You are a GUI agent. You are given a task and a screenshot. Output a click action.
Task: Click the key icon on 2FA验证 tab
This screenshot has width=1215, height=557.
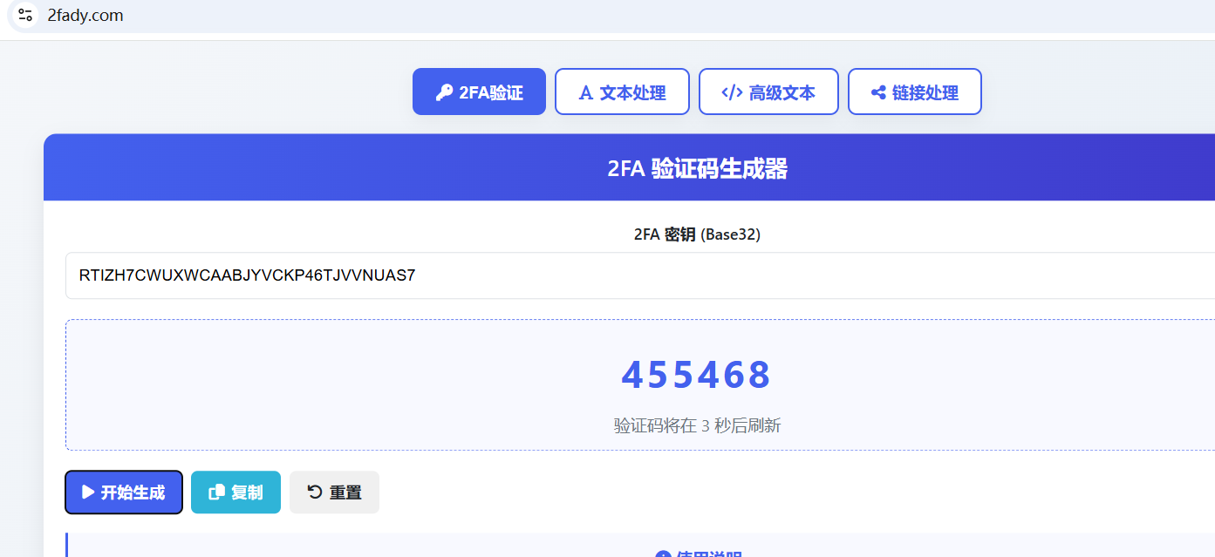(444, 92)
